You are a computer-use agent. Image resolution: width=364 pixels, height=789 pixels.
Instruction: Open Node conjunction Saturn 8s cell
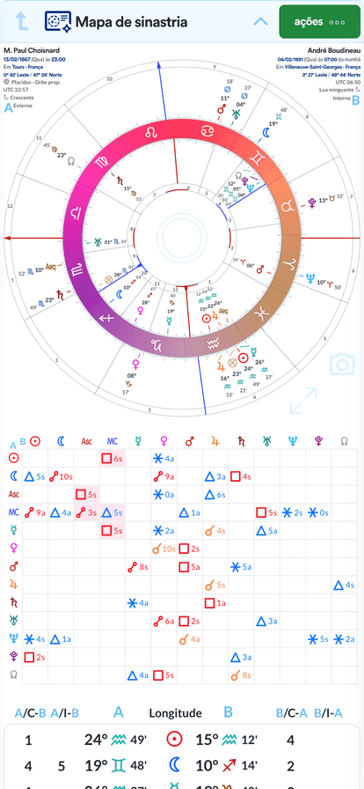click(241, 675)
